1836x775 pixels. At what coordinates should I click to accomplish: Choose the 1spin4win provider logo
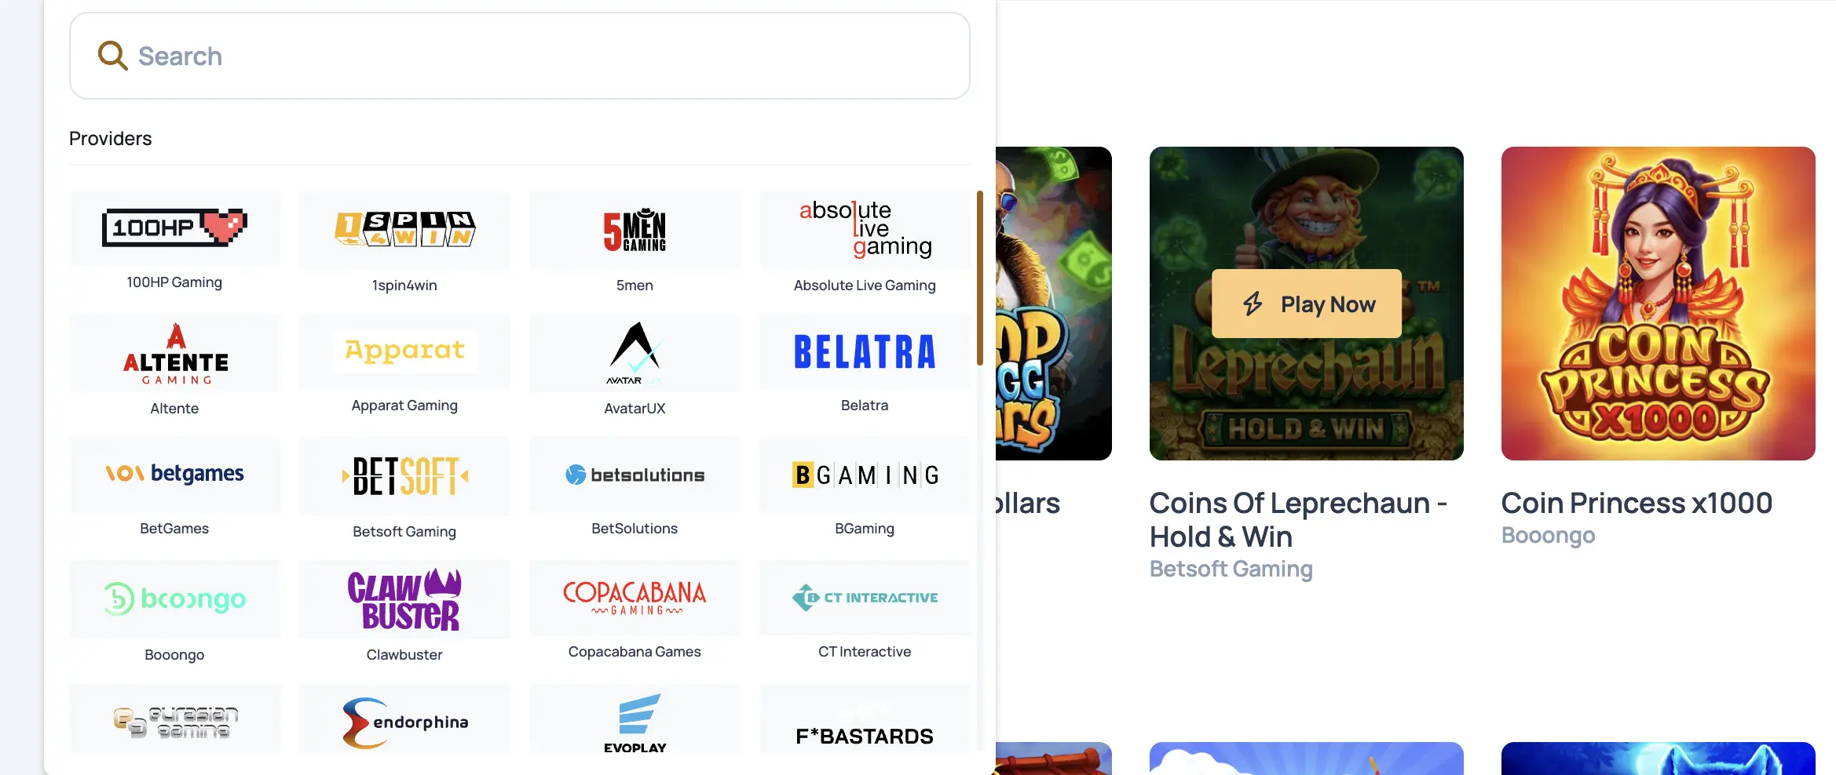coord(404,229)
